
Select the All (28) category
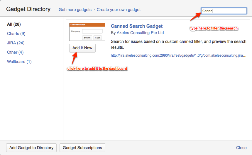(14, 24)
